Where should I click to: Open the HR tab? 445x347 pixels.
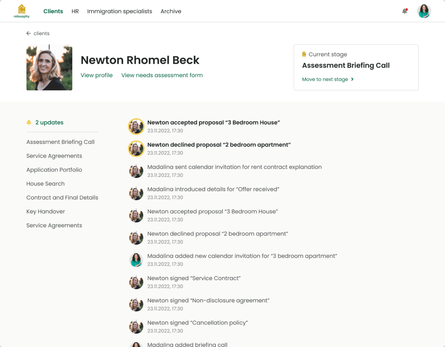click(75, 11)
